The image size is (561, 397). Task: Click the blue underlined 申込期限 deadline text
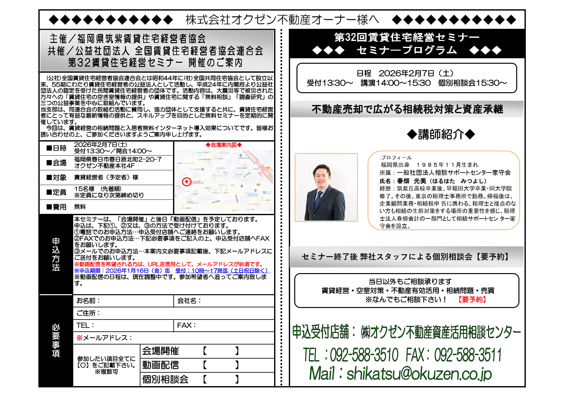pos(172,271)
